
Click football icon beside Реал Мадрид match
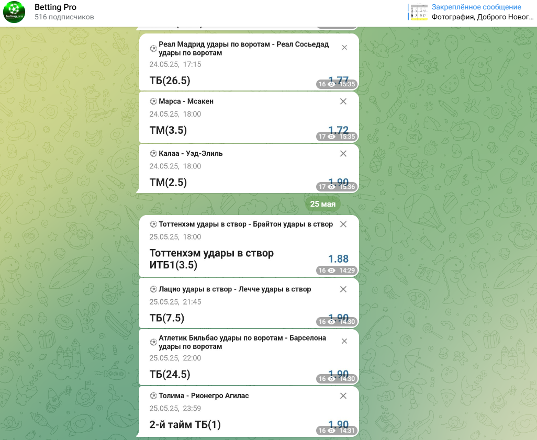(153, 48)
